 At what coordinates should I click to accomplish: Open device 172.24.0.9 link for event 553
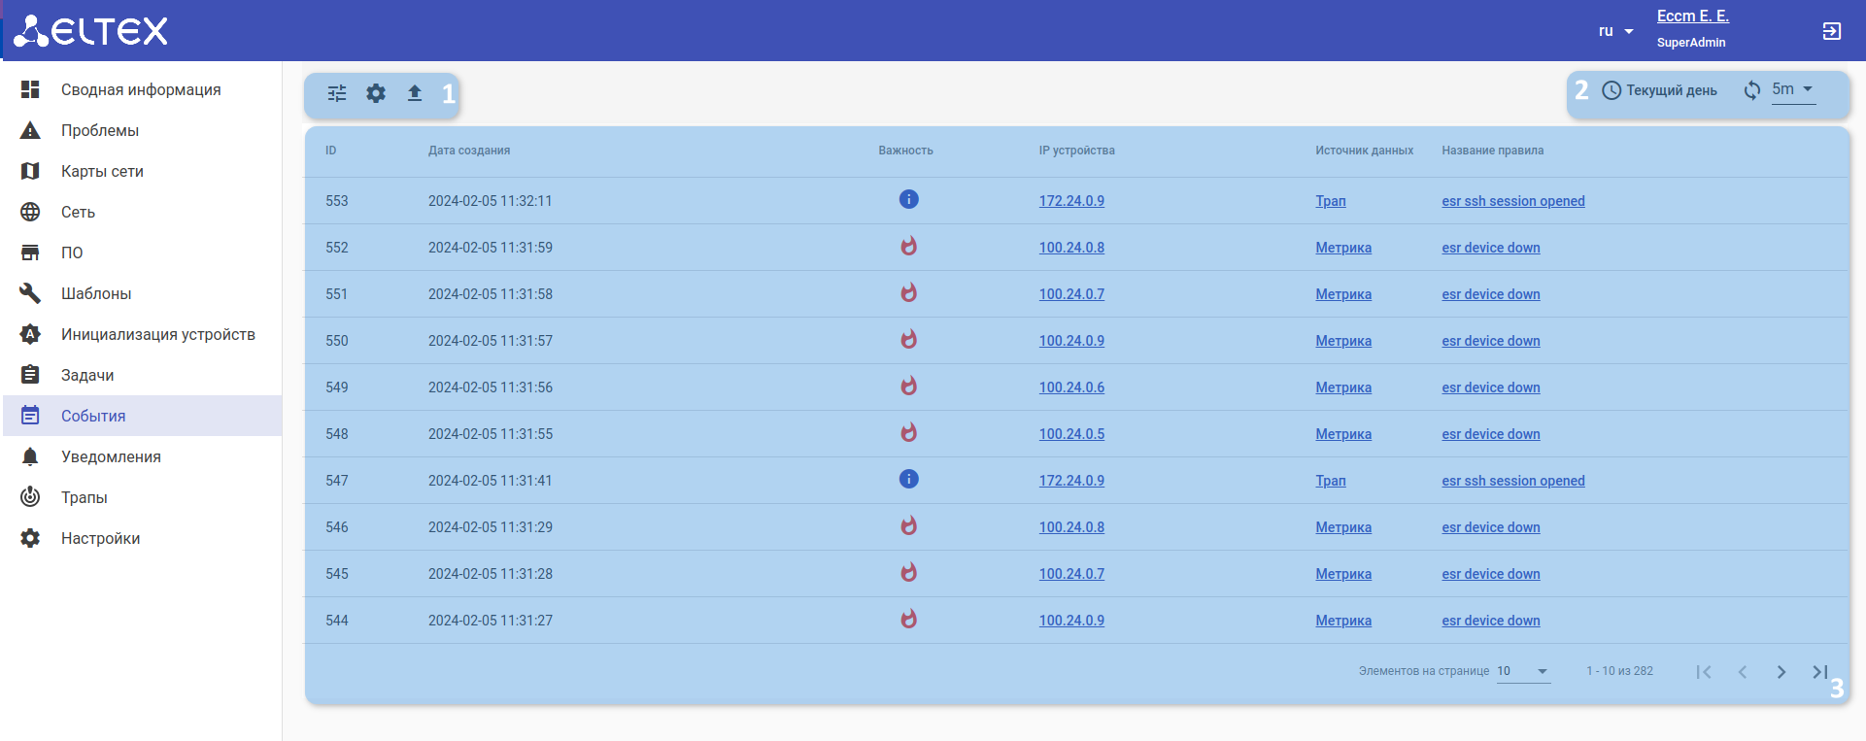pyautogui.click(x=1071, y=201)
